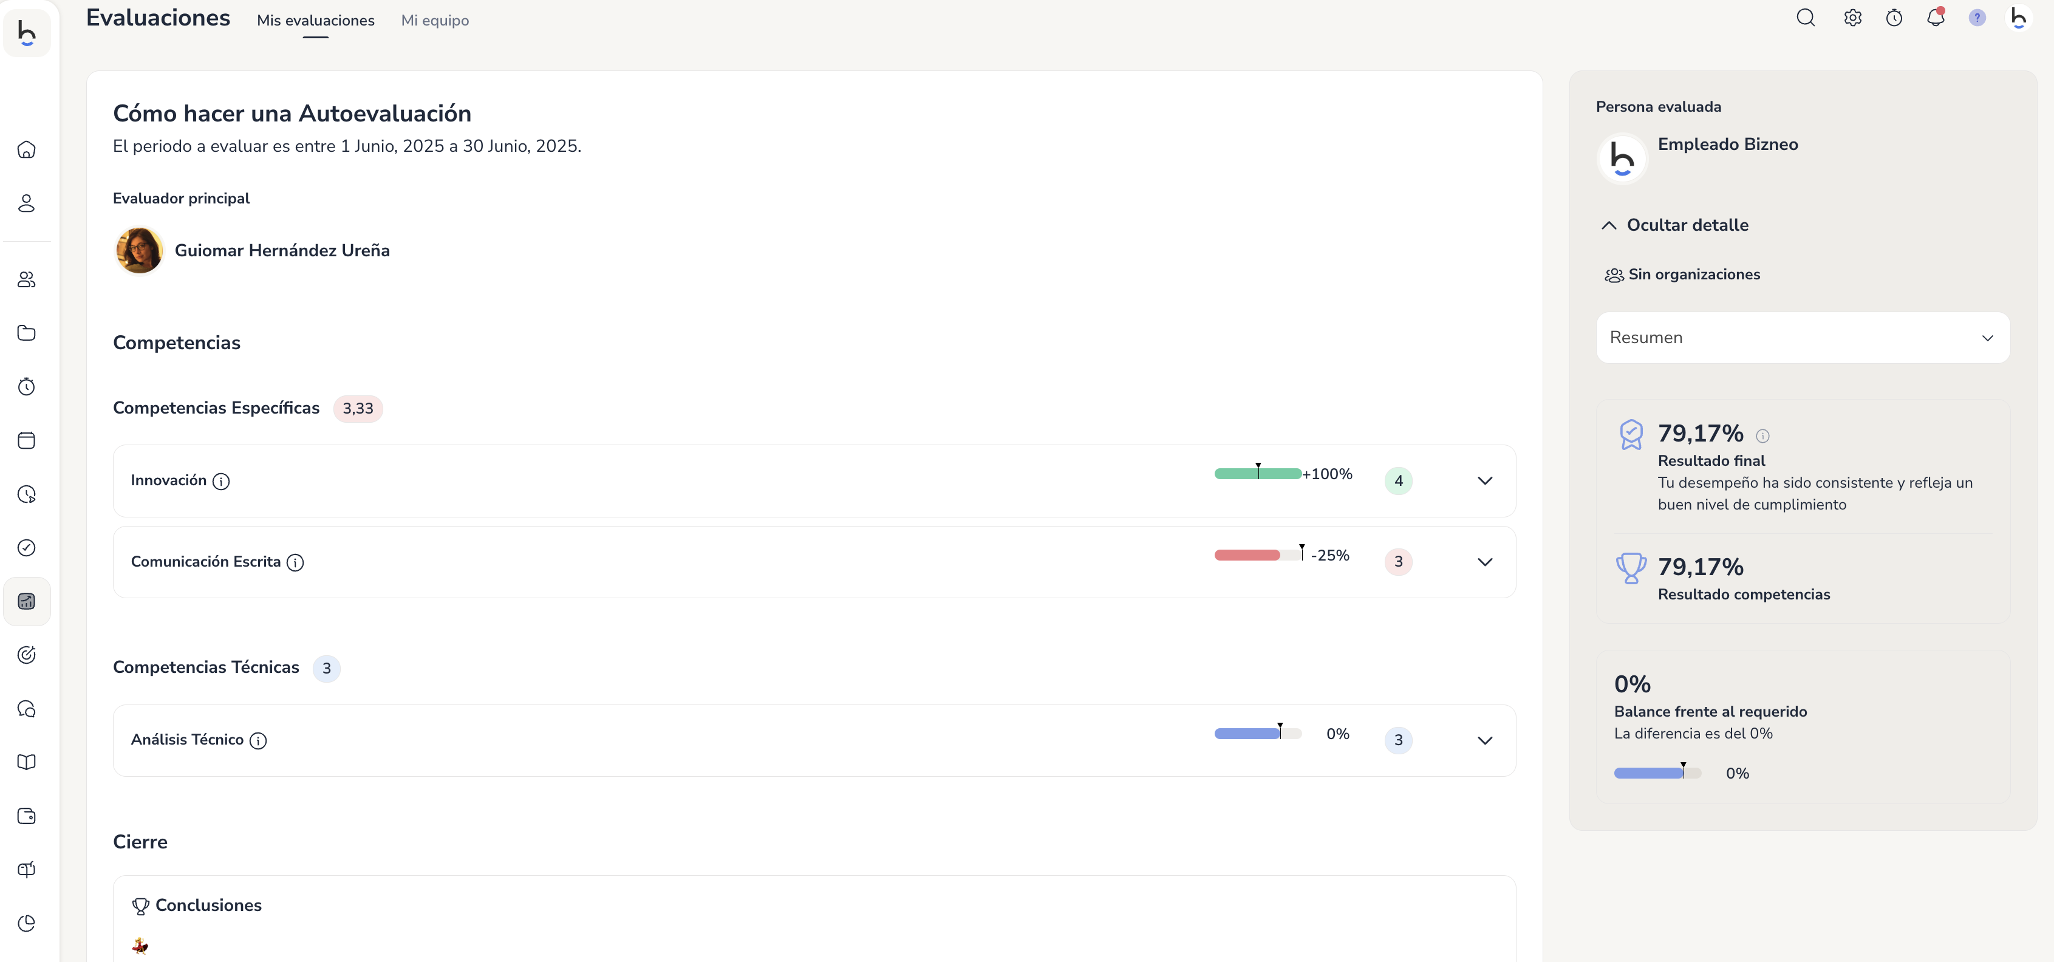Image resolution: width=2054 pixels, height=962 pixels.
Task: Click the Comunicación Escrita score badge 3
Action: (x=1399, y=562)
